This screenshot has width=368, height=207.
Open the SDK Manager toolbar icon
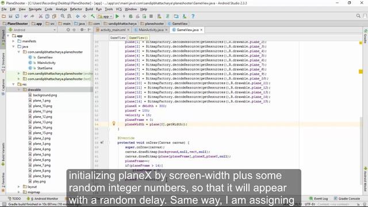click(x=185, y=16)
